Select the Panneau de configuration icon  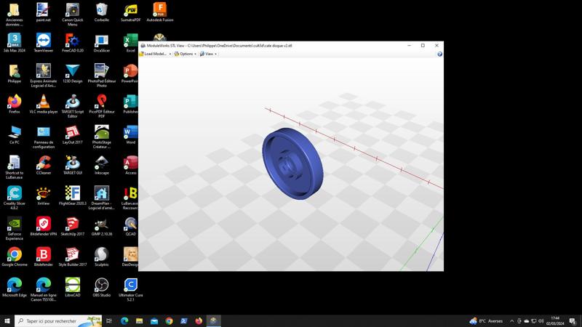44,137
